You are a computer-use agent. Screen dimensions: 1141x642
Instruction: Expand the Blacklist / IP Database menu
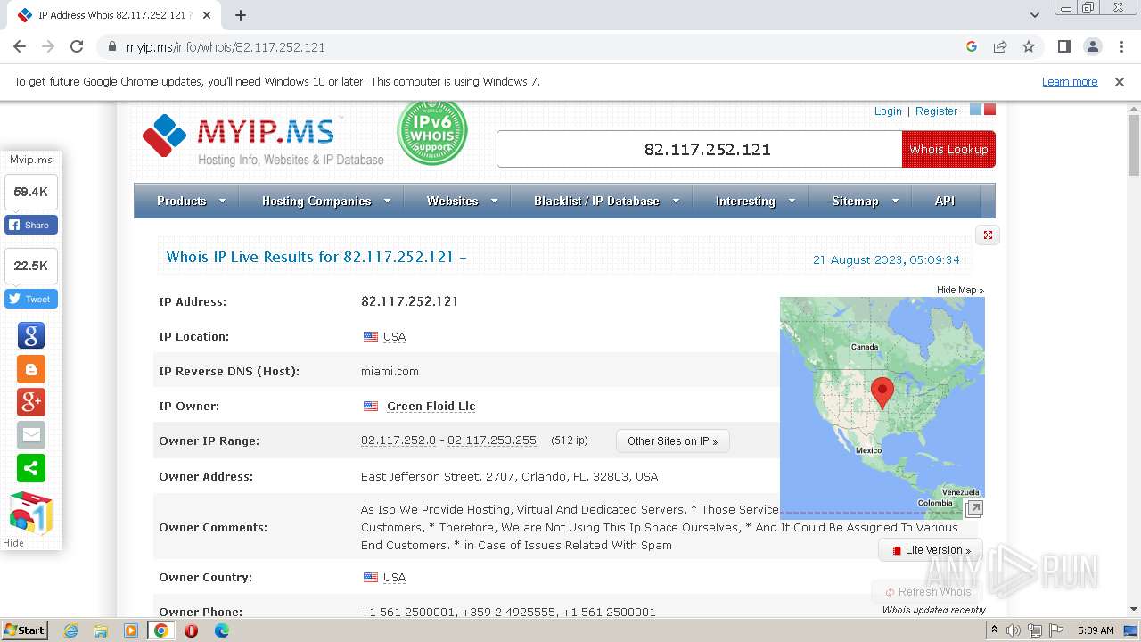606,201
